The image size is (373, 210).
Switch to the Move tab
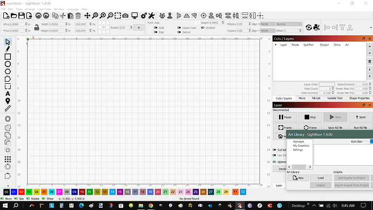pyautogui.click(x=302, y=99)
